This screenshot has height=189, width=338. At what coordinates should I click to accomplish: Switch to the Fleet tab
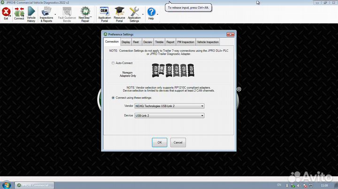pyautogui.click(x=136, y=42)
